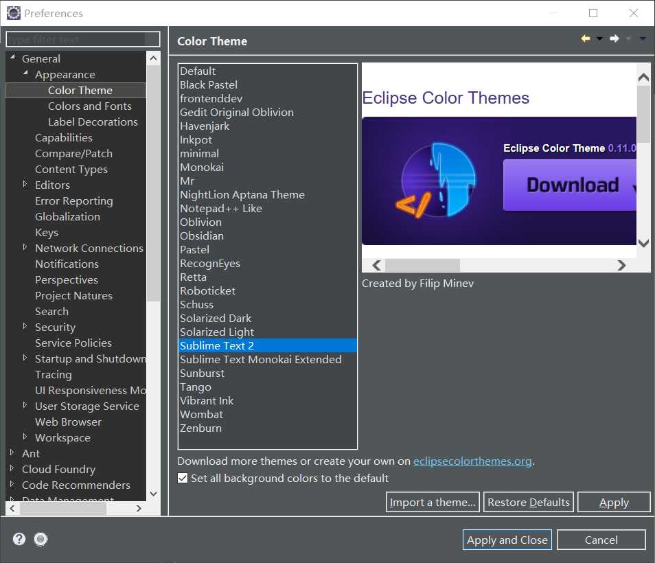
Task: Click the Eclipse logo in Preferences title
Action: pos(13,13)
